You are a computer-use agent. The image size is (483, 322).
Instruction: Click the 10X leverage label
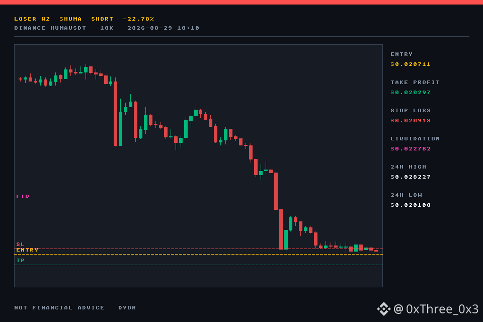tap(107, 28)
